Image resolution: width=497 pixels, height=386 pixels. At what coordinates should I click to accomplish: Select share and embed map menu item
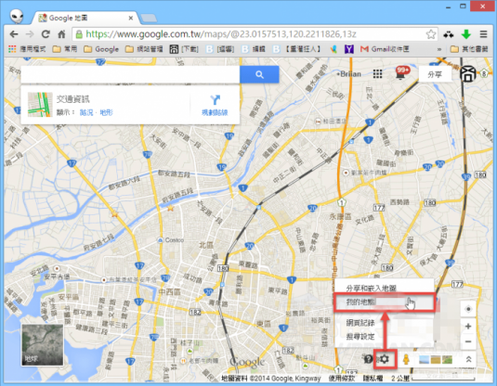371,288
